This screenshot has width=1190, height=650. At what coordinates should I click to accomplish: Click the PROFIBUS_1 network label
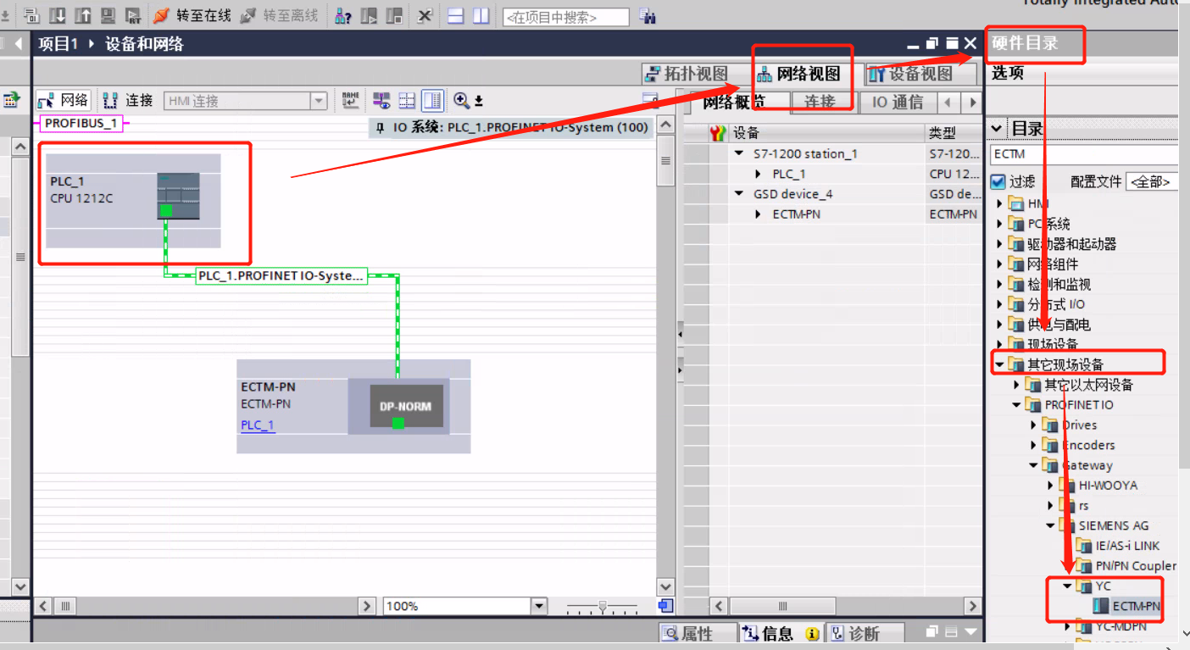81,124
